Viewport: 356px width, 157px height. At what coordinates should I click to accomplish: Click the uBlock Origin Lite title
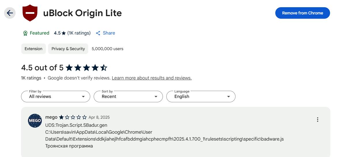[x=82, y=13]
